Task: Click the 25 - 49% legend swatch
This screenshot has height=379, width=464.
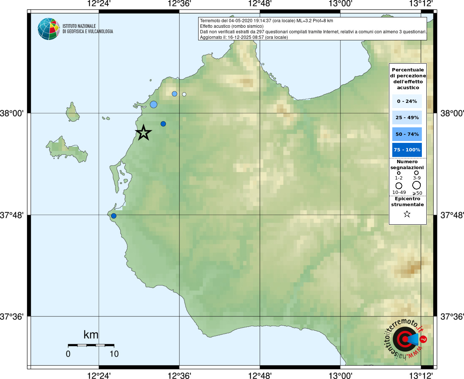Action: pyautogui.click(x=407, y=118)
